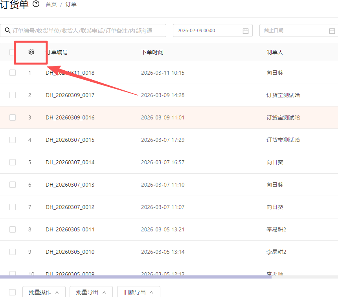Image resolution: width=338 pixels, height=297 pixels.
Task: Check the select-all checkbox in table header
Action: [12, 52]
